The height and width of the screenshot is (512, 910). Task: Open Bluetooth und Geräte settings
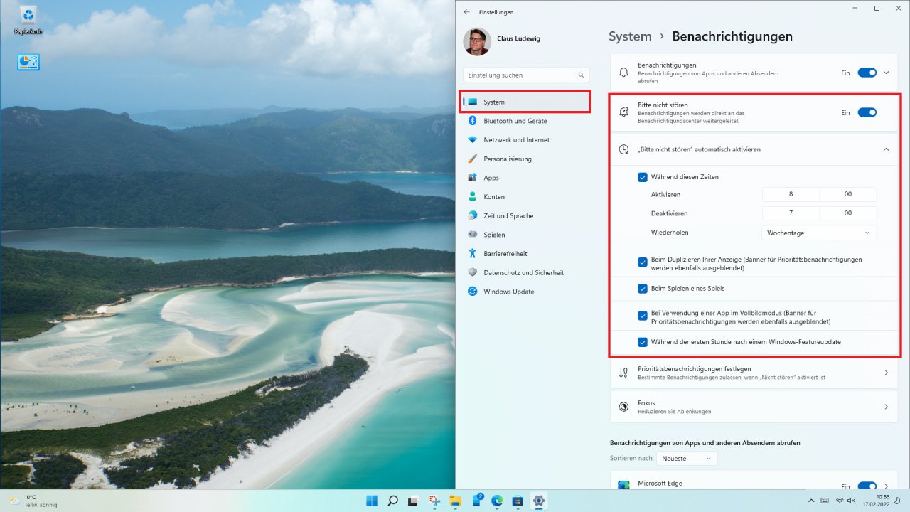[526, 121]
